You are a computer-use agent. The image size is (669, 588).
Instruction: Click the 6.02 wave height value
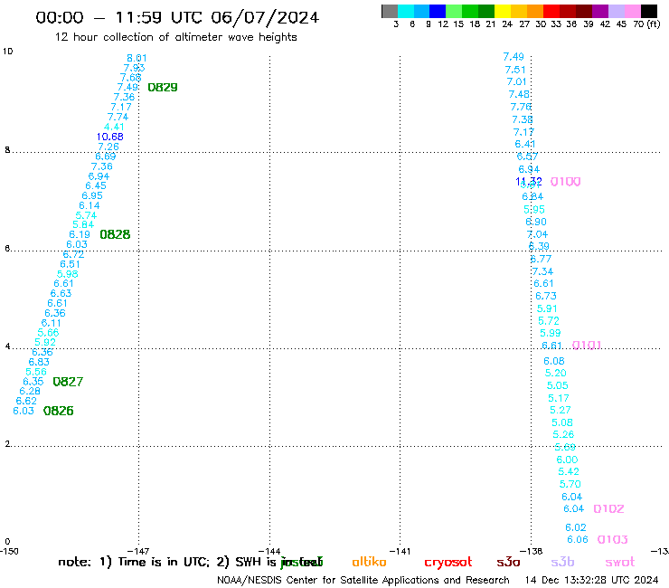576,527
